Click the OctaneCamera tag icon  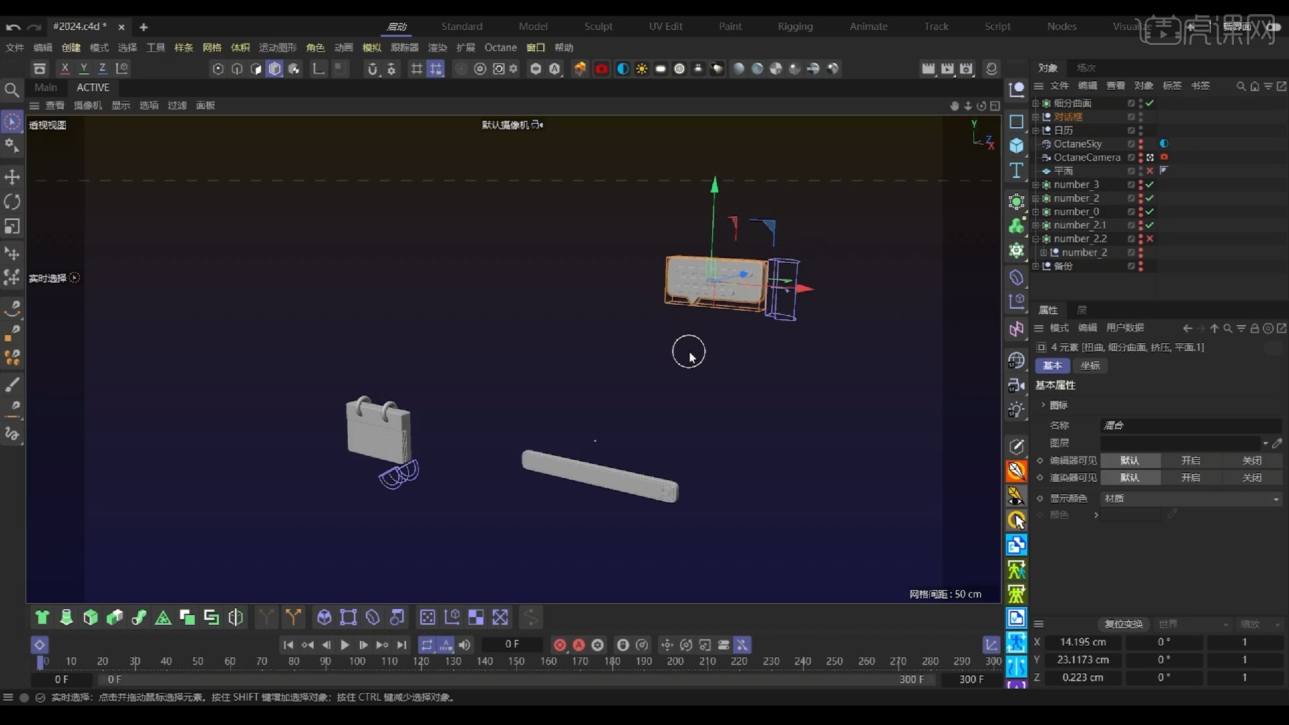1164,157
